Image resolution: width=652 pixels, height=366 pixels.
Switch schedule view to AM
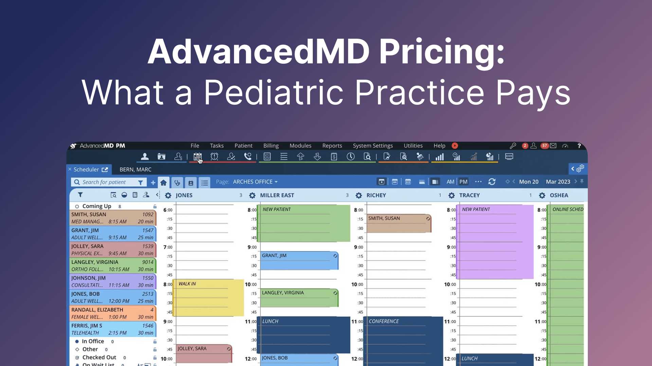coord(450,182)
